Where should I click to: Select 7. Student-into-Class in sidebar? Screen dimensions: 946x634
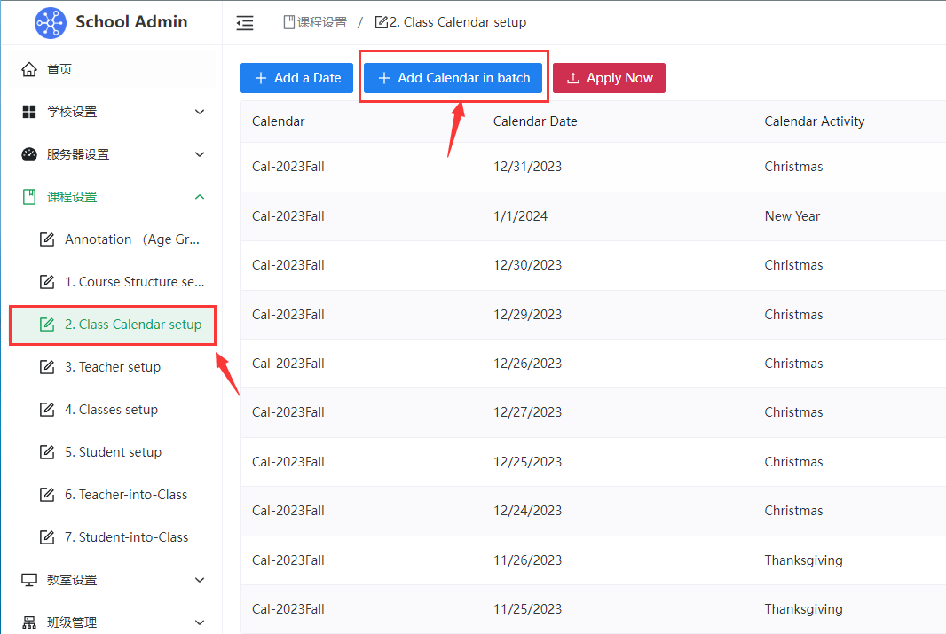(126, 537)
